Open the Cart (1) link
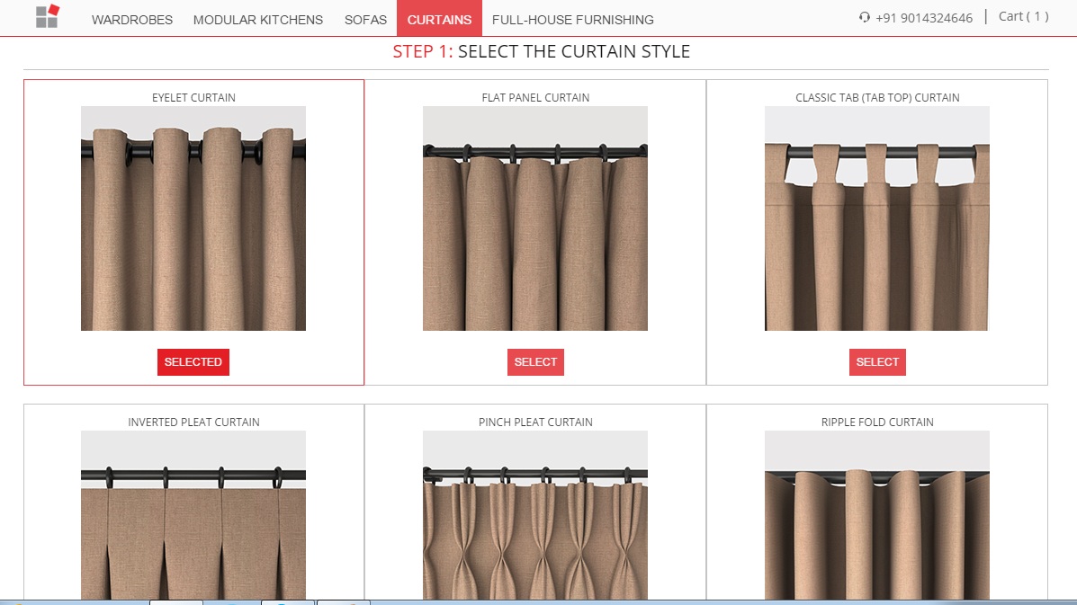This screenshot has width=1077, height=605. 1023,16
